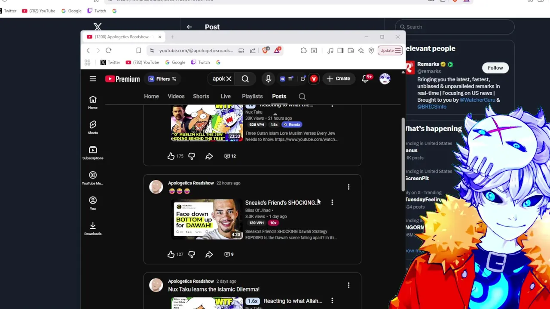Open the account avatar menu
Screen dimensions: 550x309
pos(385,79)
